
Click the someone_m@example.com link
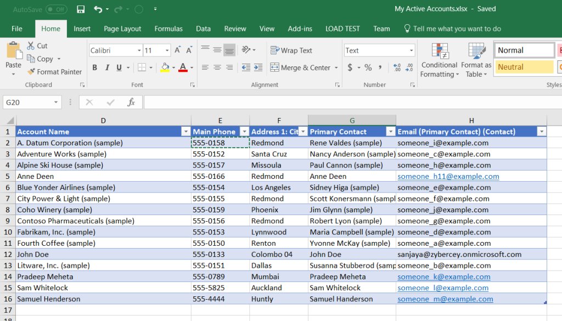click(x=445, y=299)
